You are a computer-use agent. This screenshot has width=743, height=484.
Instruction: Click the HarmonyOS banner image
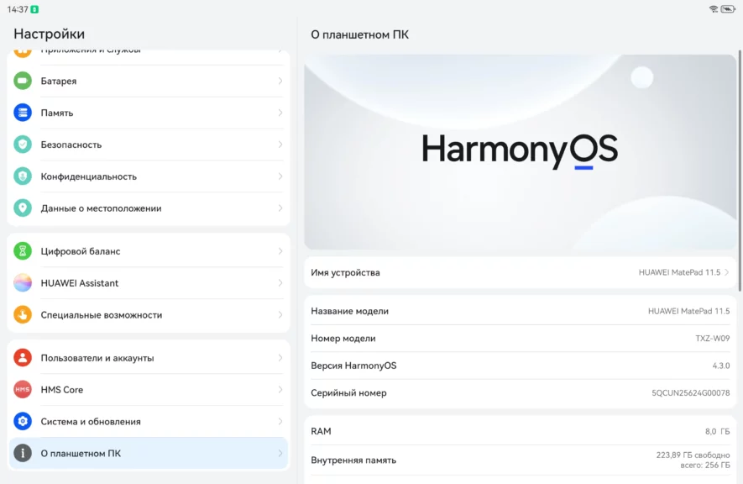[520, 152]
